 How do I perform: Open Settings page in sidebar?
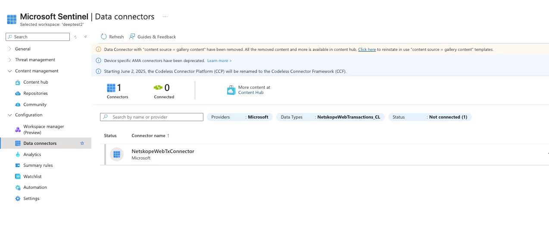pos(31,199)
